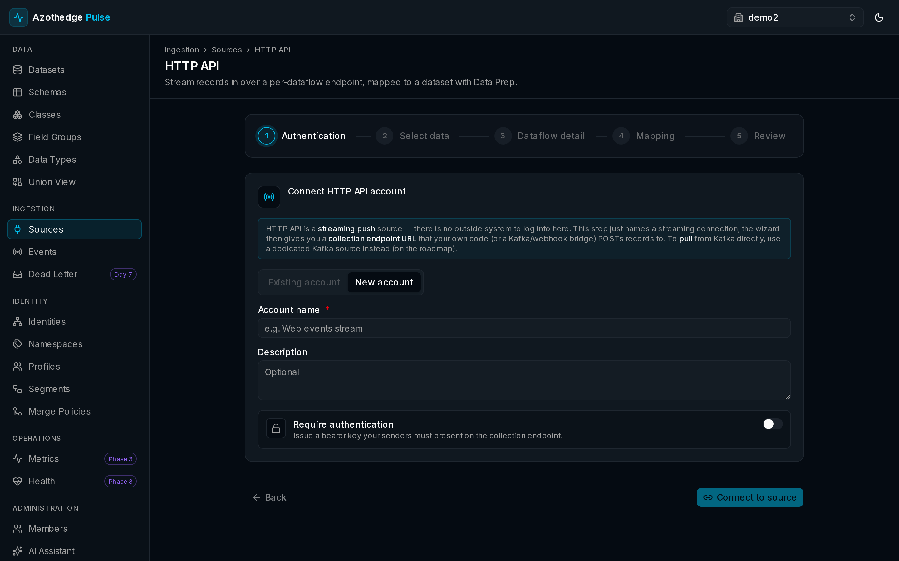Image resolution: width=899 pixels, height=561 pixels.
Task: Go to step 2 Select data
Action: click(412, 136)
